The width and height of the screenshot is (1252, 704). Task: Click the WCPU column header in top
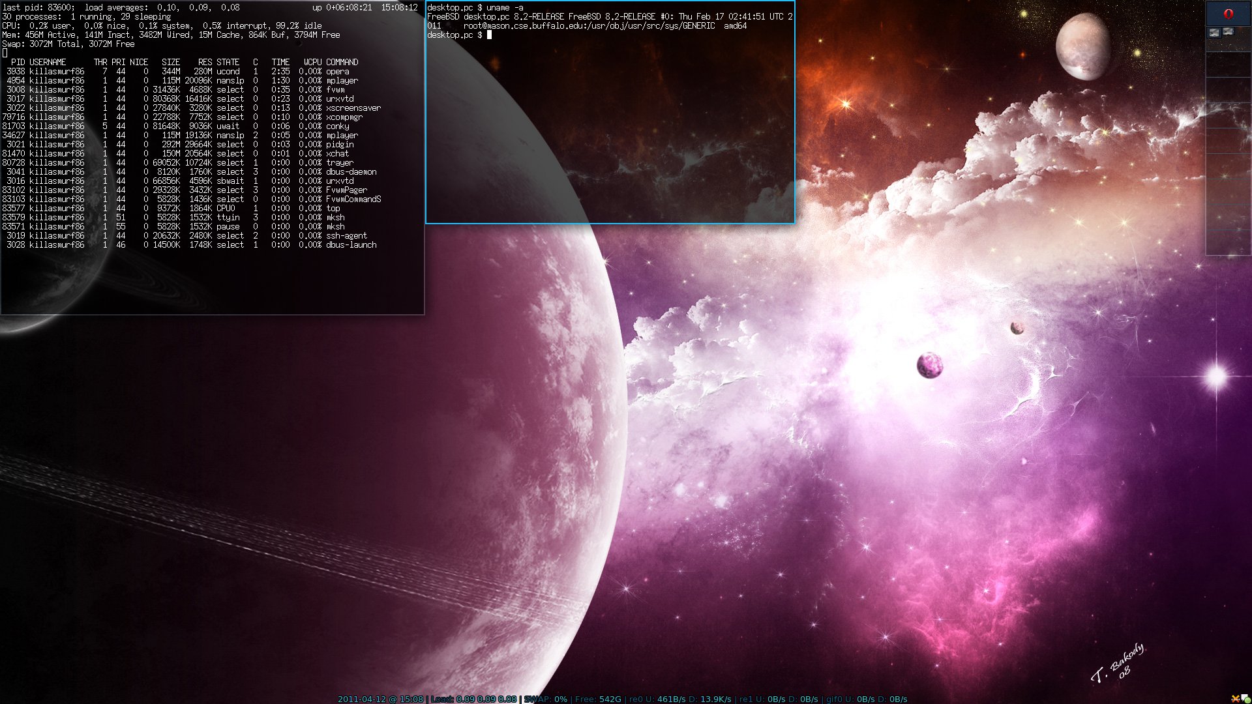(x=312, y=63)
